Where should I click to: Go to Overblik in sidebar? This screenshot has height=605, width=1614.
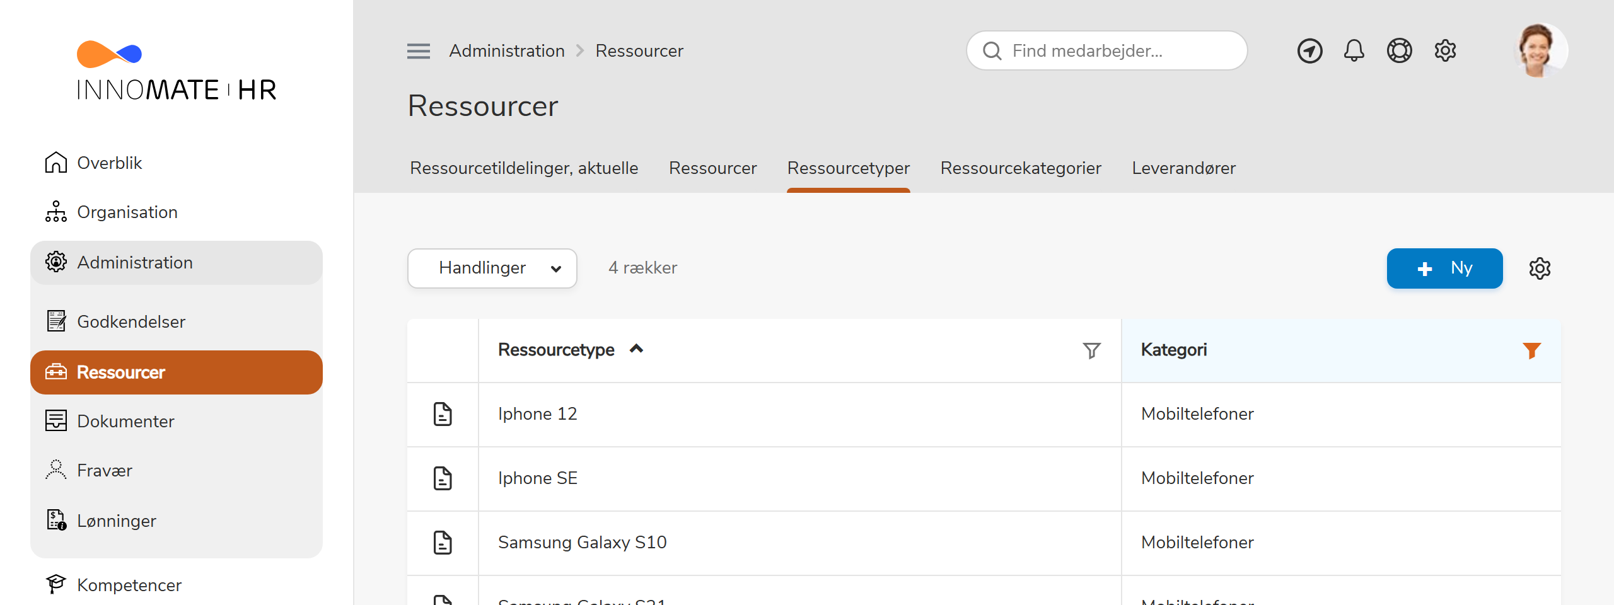tap(110, 163)
